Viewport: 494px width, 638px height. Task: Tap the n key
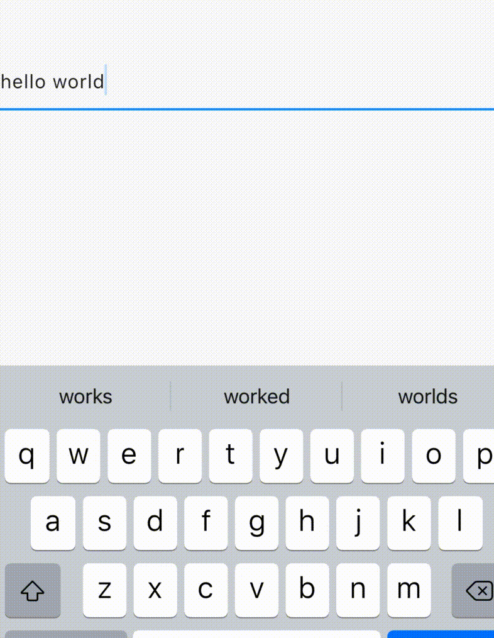pyautogui.click(x=358, y=590)
